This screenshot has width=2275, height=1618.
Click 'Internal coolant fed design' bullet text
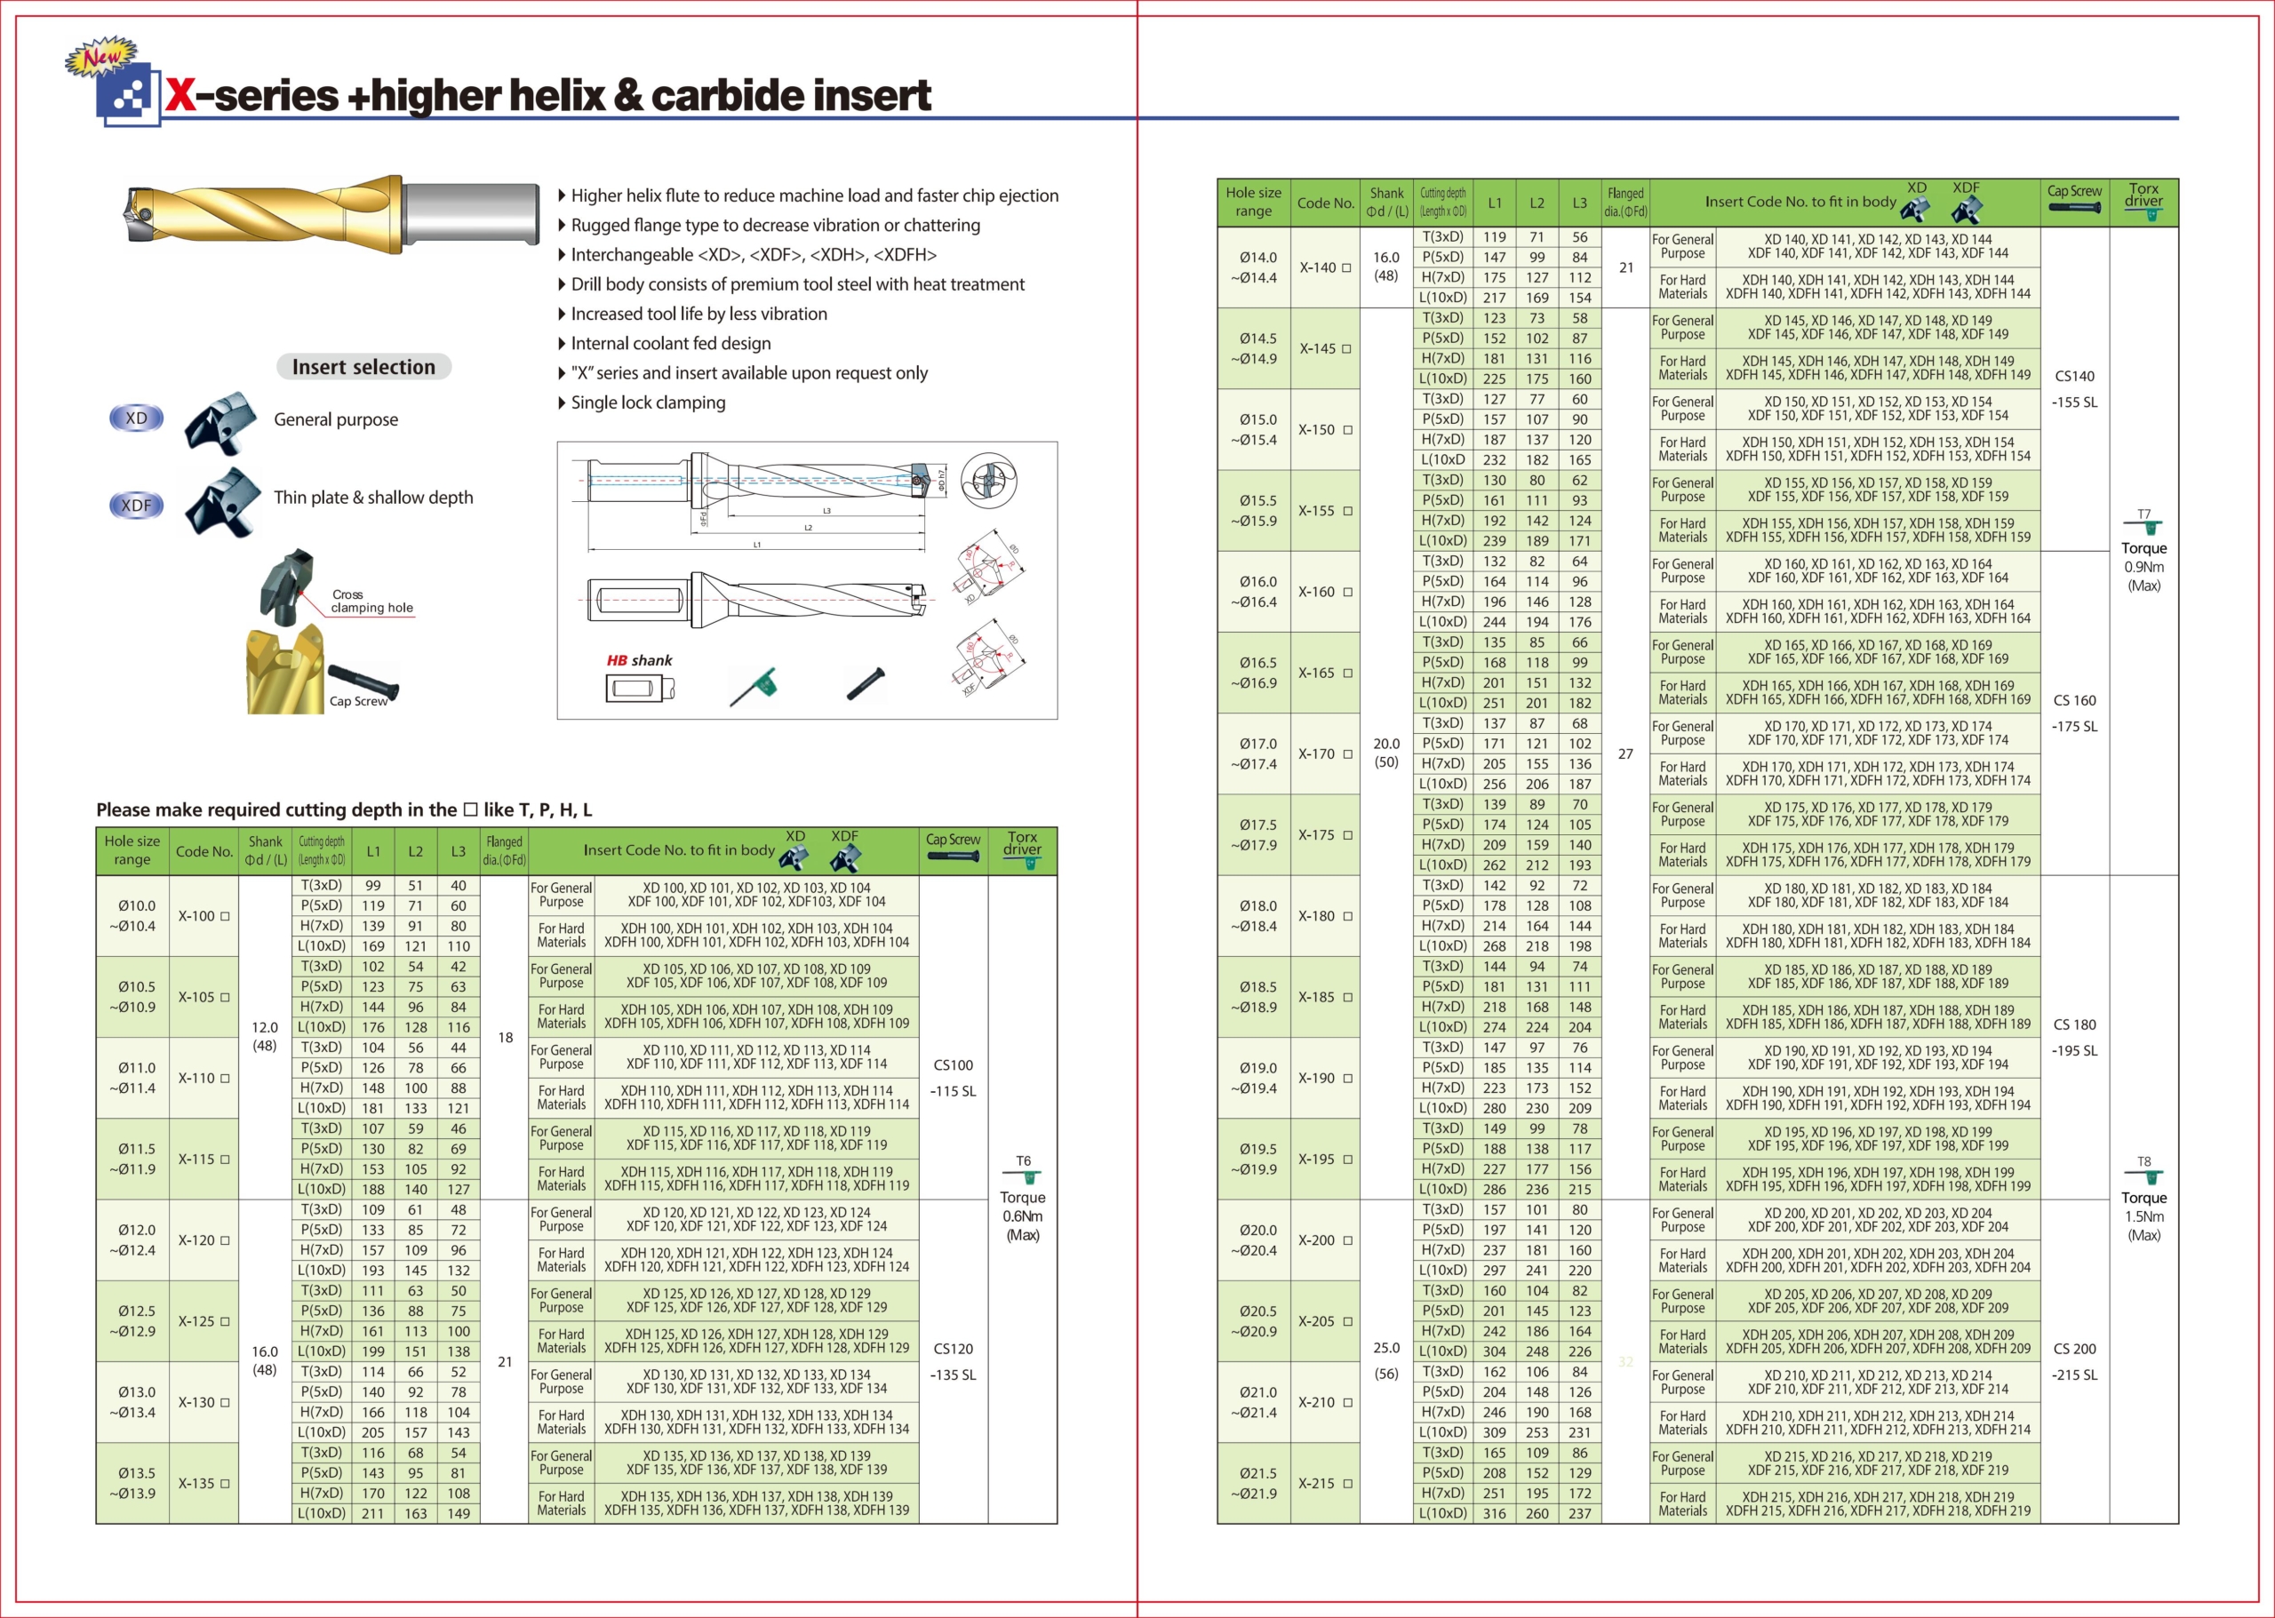(x=671, y=344)
